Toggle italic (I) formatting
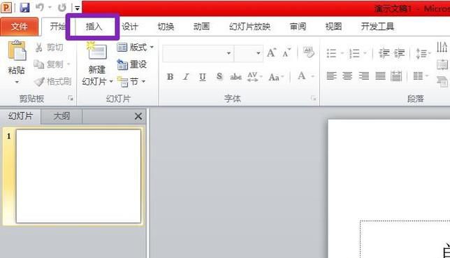450x258 pixels. (187, 77)
